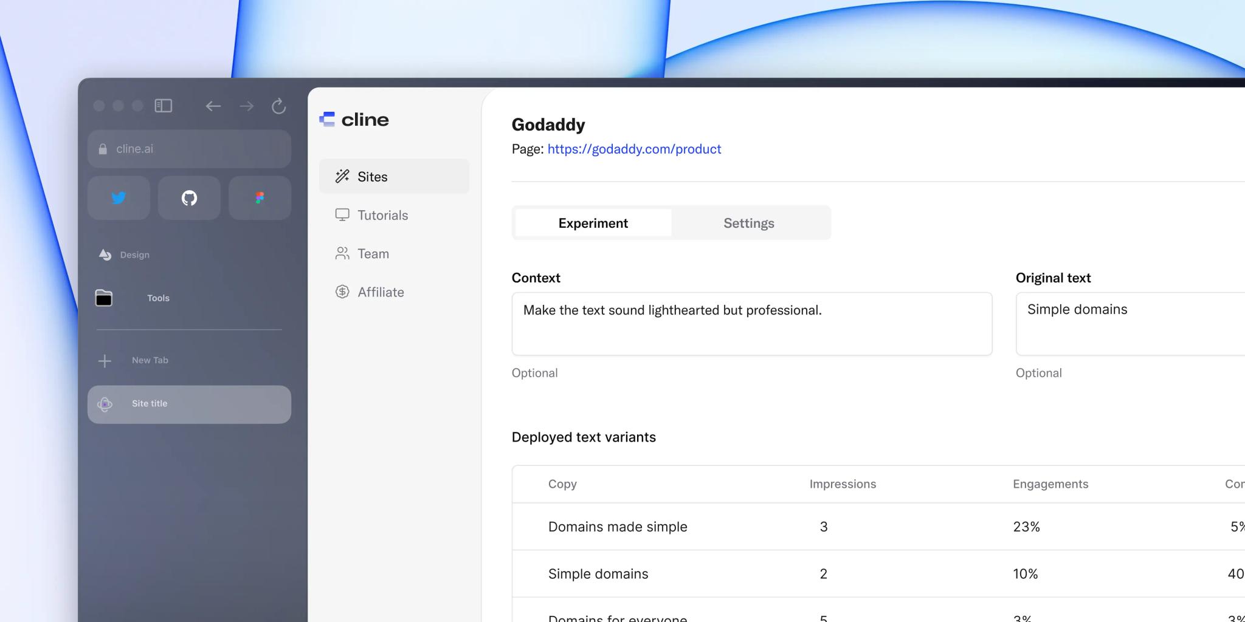Click the Site title tab favicon

[105, 404]
